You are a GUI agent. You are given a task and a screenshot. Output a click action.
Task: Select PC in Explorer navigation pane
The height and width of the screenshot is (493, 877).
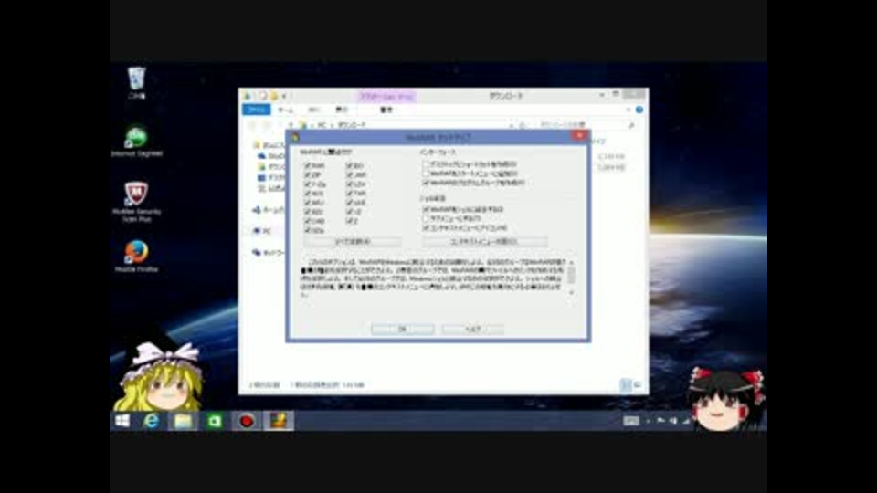[262, 230]
